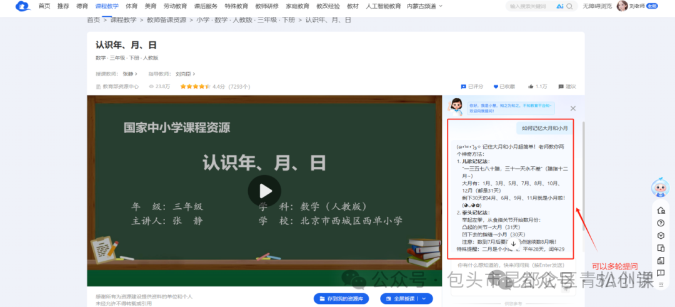This screenshot has width=675, height=307.
Task: Click the feedback exclamation icon in sidebar
Action: [661, 273]
